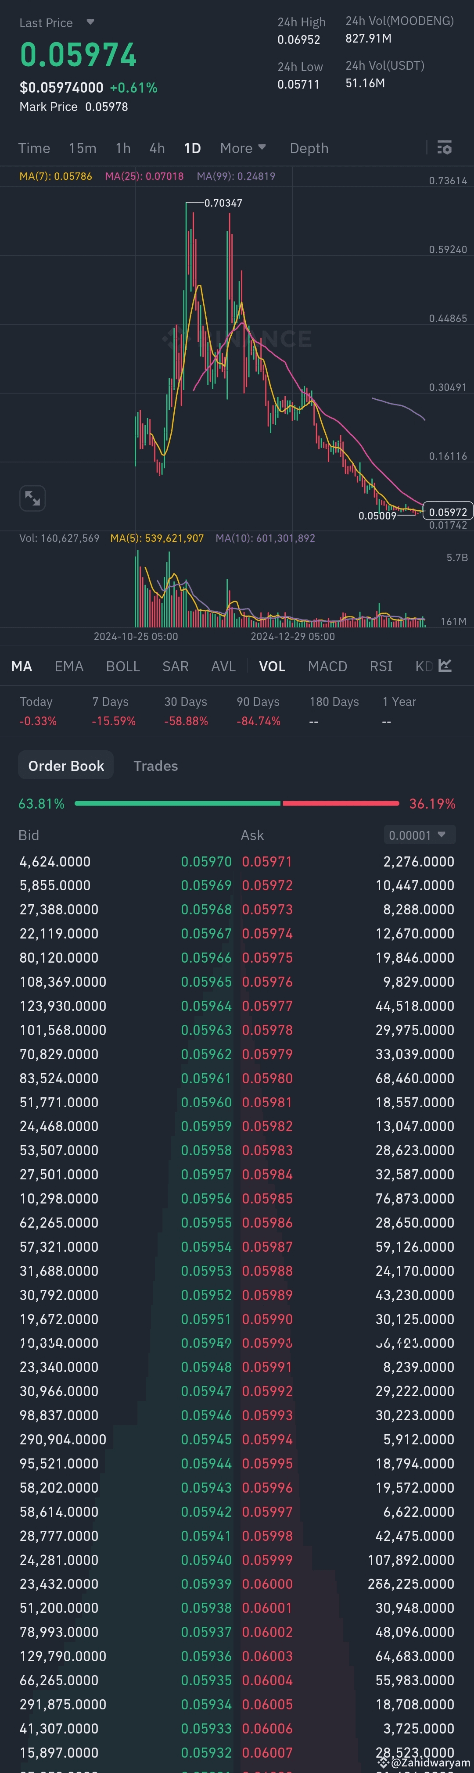Switch to the MACD indicator tab
This screenshot has height=1773, width=474.
pos(327,666)
